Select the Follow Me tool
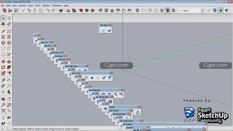Image resolution: width=233 pixels, height=131 pixels. tap(9, 67)
